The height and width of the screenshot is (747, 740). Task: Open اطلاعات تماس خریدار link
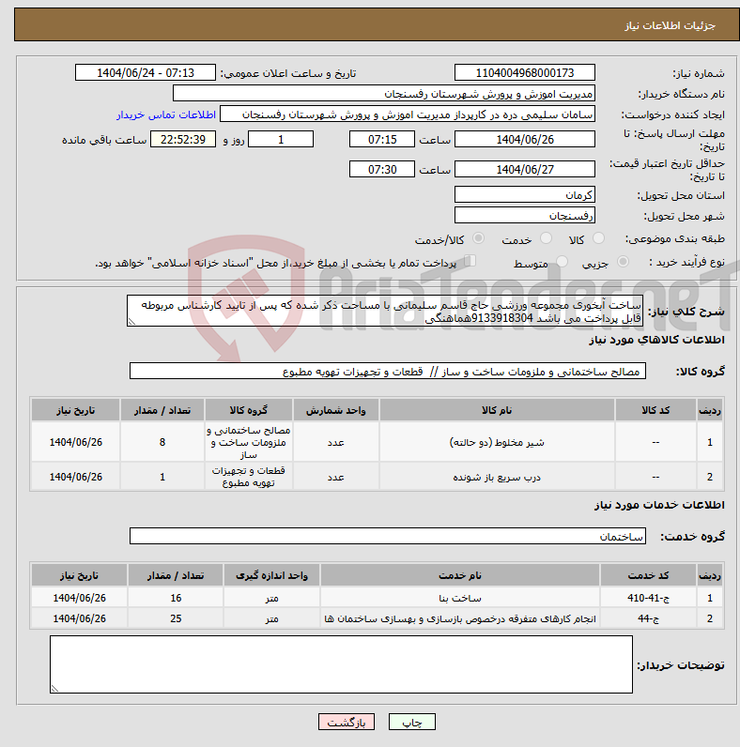pos(166,114)
